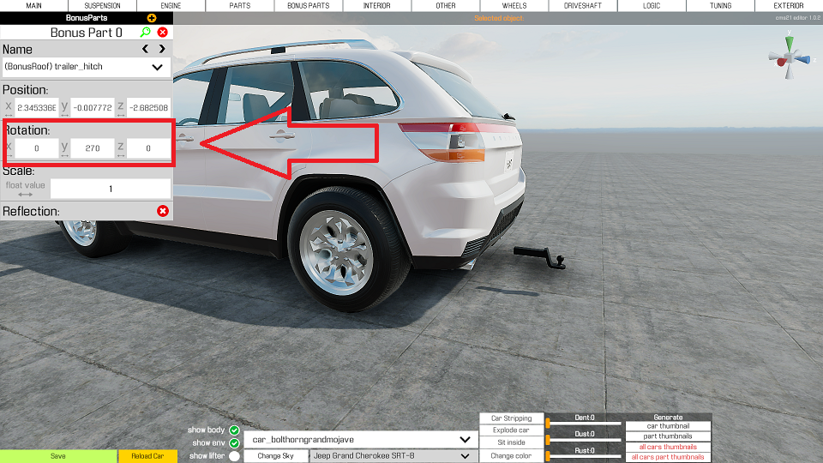Enable show lifter checkbox
The image size is (823, 463).
(x=234, y=456)
